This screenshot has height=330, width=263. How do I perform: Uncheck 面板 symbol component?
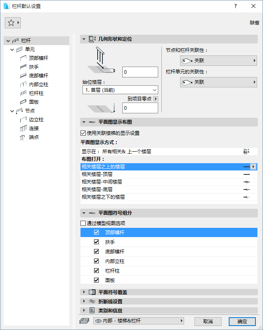coord(96,280)
